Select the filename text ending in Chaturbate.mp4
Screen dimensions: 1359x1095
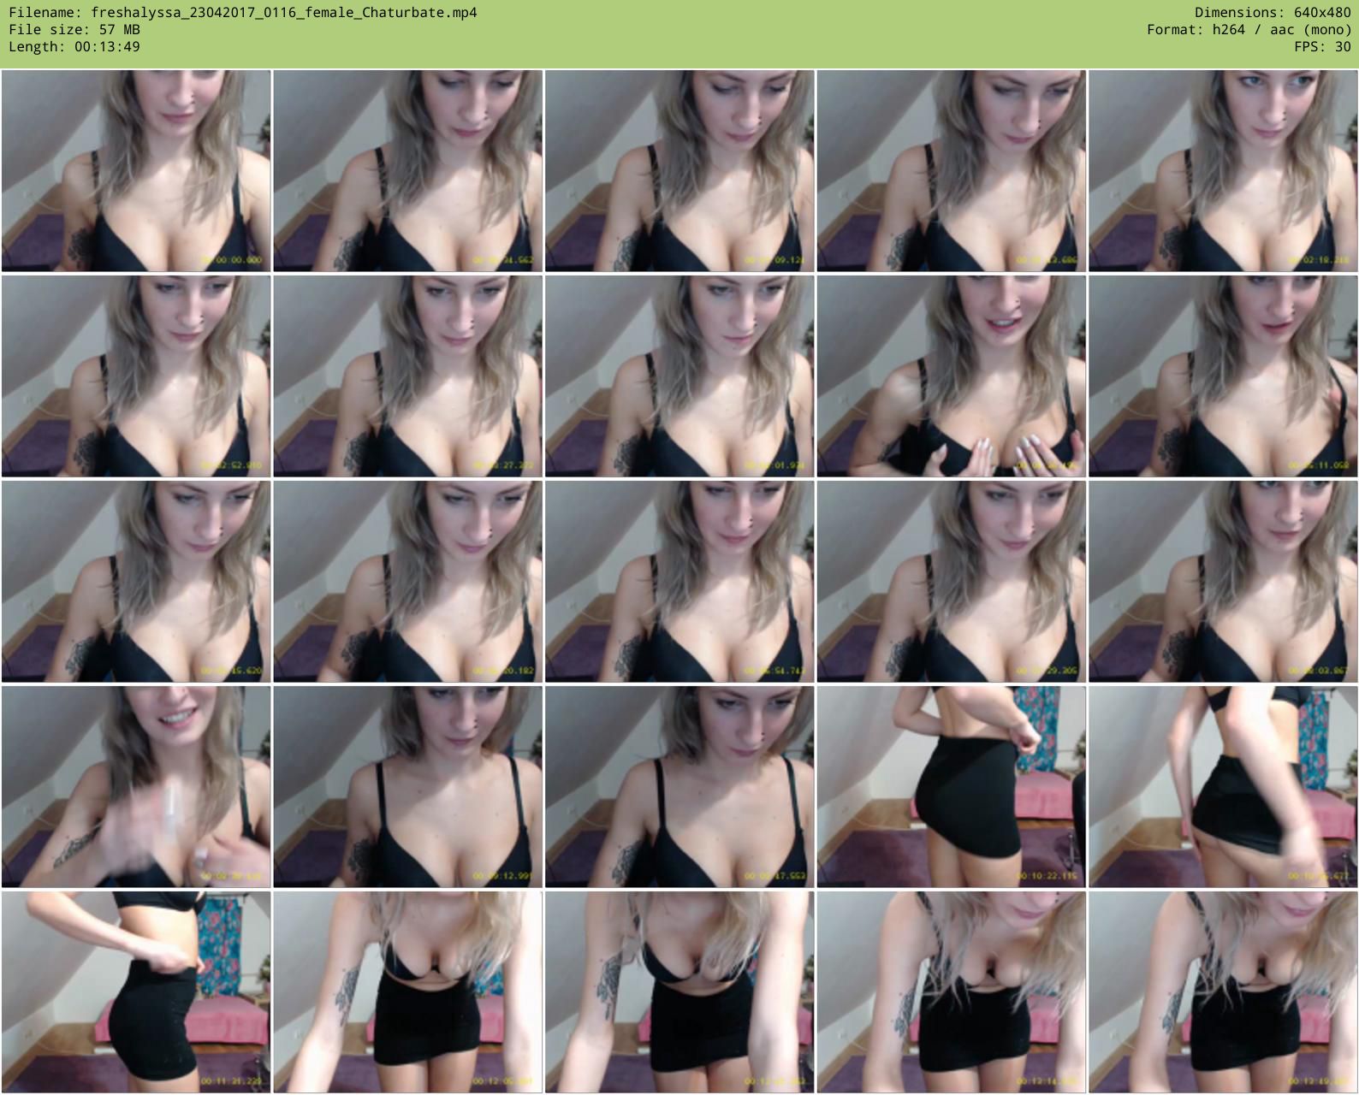point(284,13)
